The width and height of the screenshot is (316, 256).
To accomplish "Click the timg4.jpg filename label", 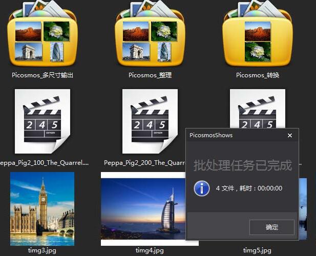I will (150, 250).
